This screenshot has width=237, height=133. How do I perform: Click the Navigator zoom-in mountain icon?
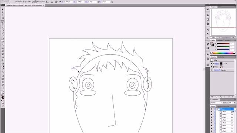[233, 38]
